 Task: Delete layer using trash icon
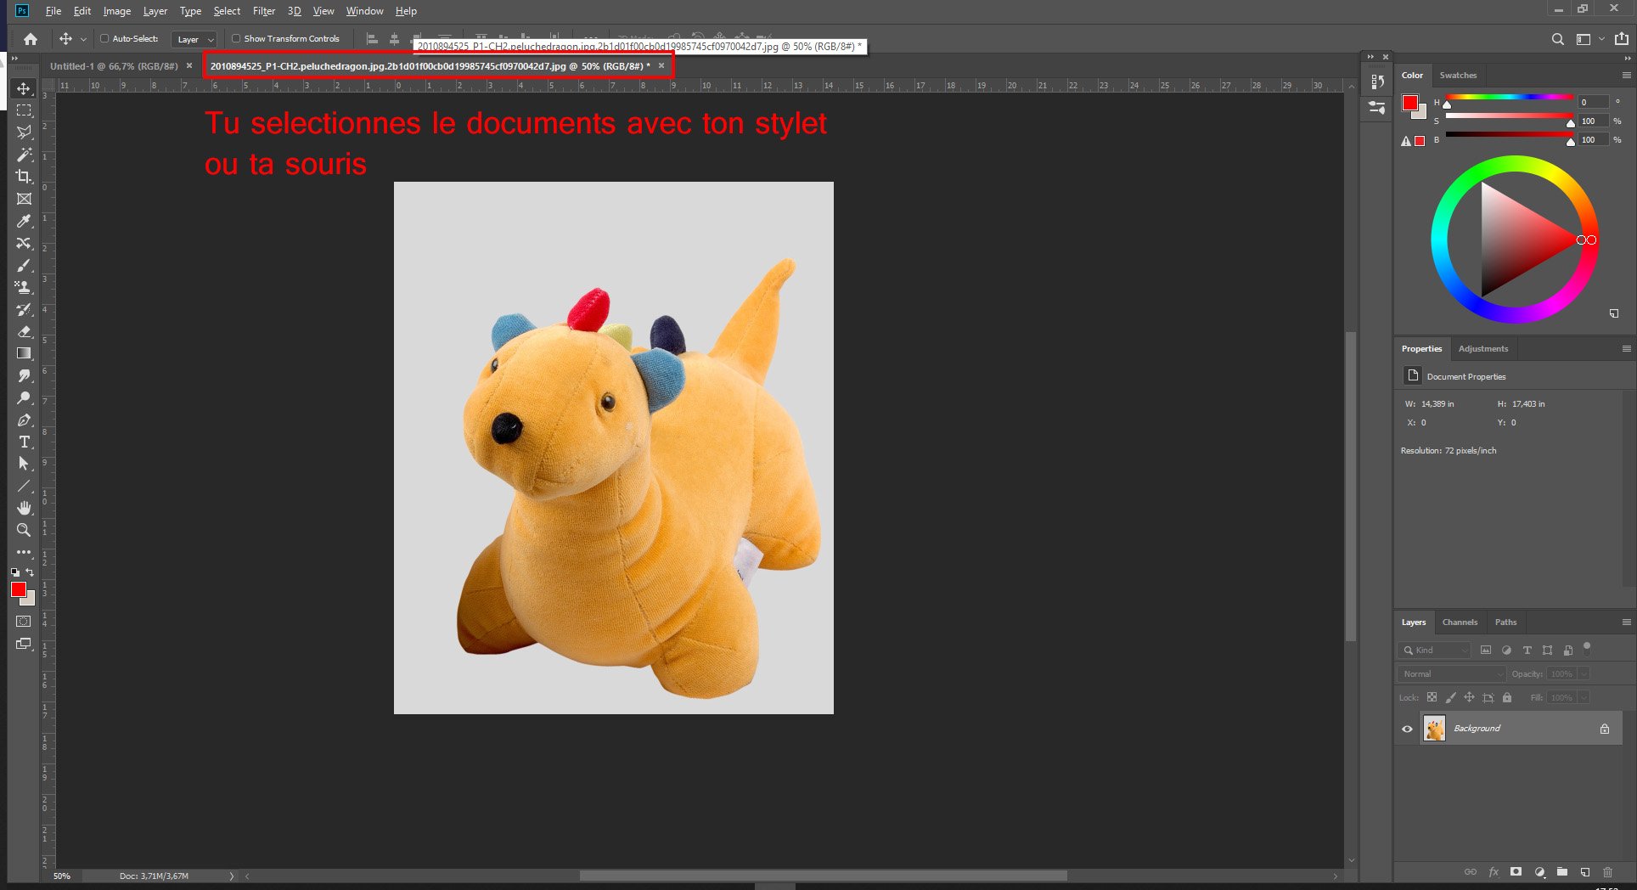point(1607,872)
